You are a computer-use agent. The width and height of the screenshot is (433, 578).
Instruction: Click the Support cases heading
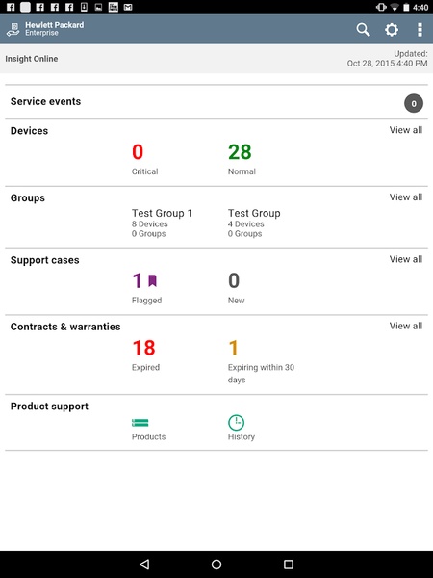point(44,260)
